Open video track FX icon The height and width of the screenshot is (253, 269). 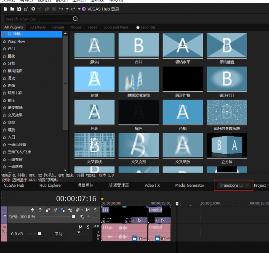70,210
